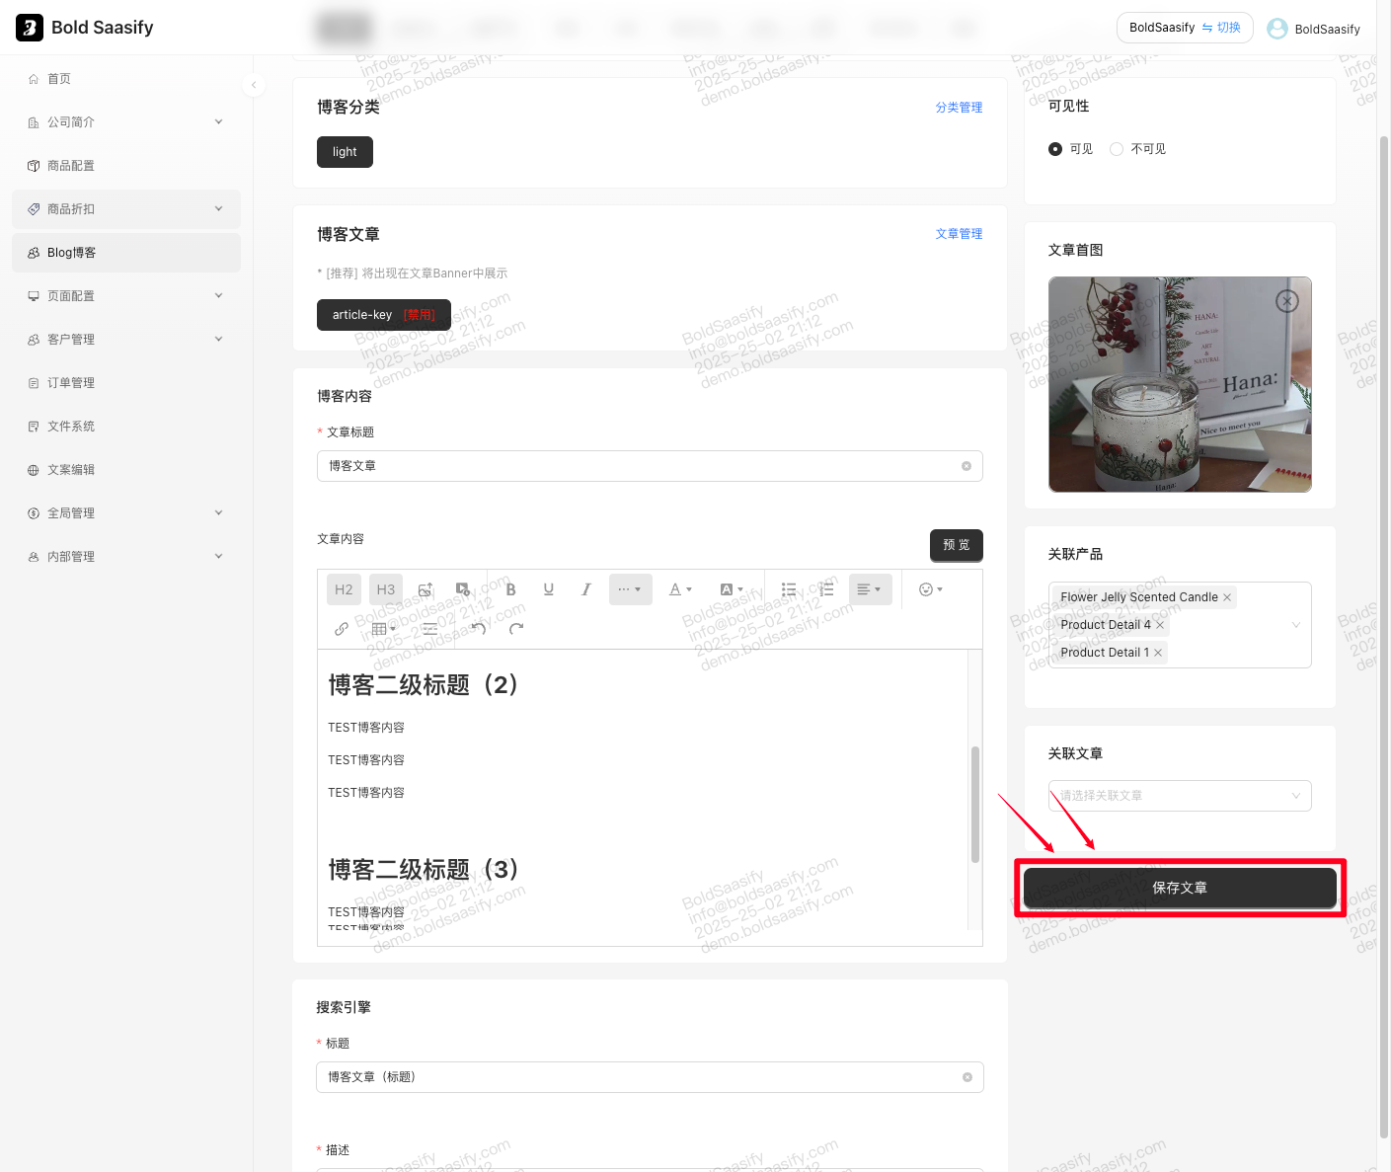Save the article with 保存文章
The height and width of the screenshot is (1172, 1391).
point(1180,888)
